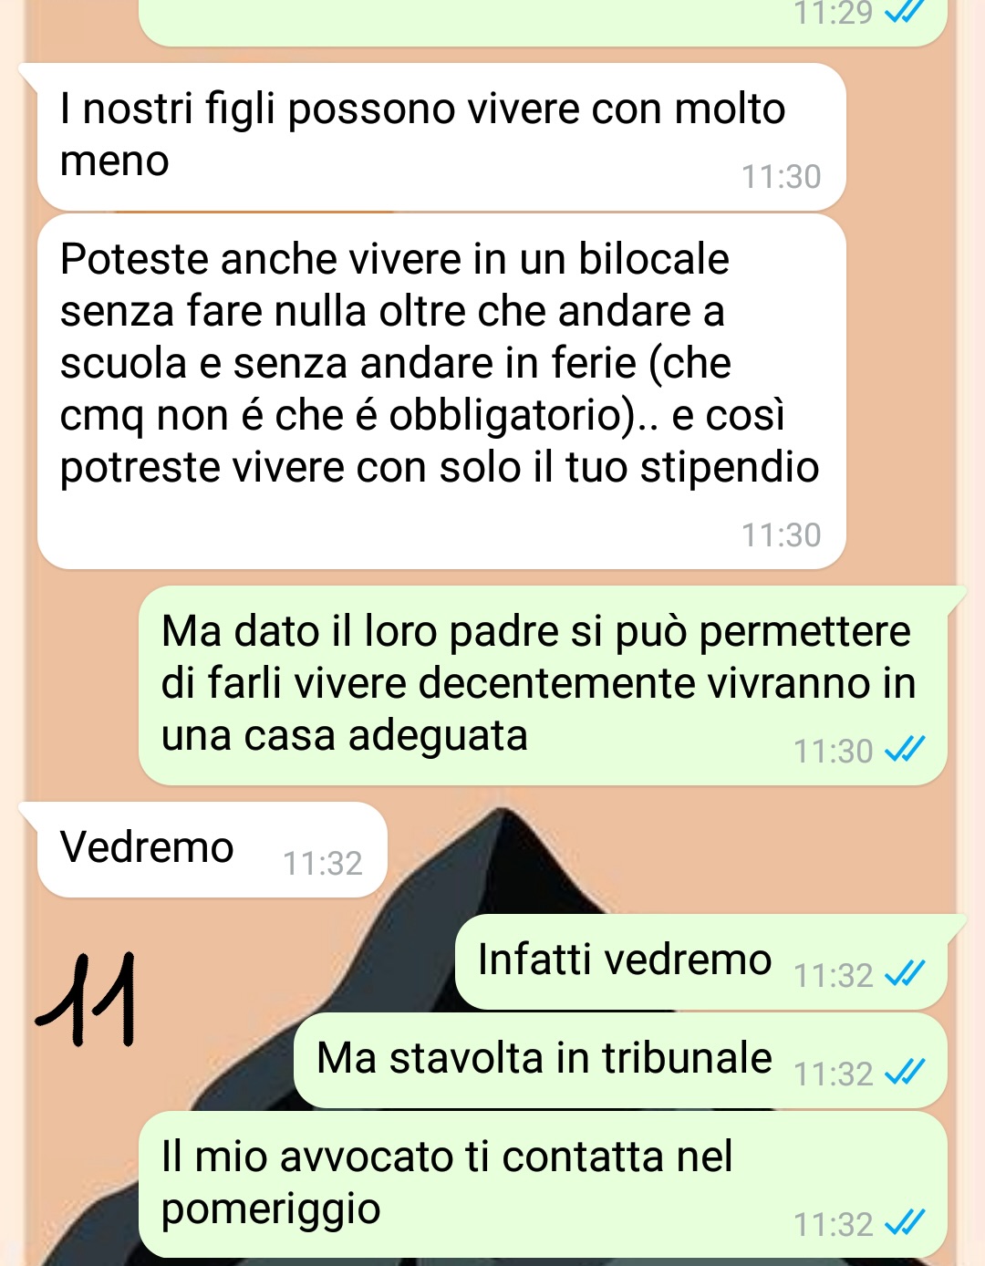Tap the 11:32 time on 'Infatti vedremo'
Viewport: 985px width, 1266px height.
(x=834, y=975)
